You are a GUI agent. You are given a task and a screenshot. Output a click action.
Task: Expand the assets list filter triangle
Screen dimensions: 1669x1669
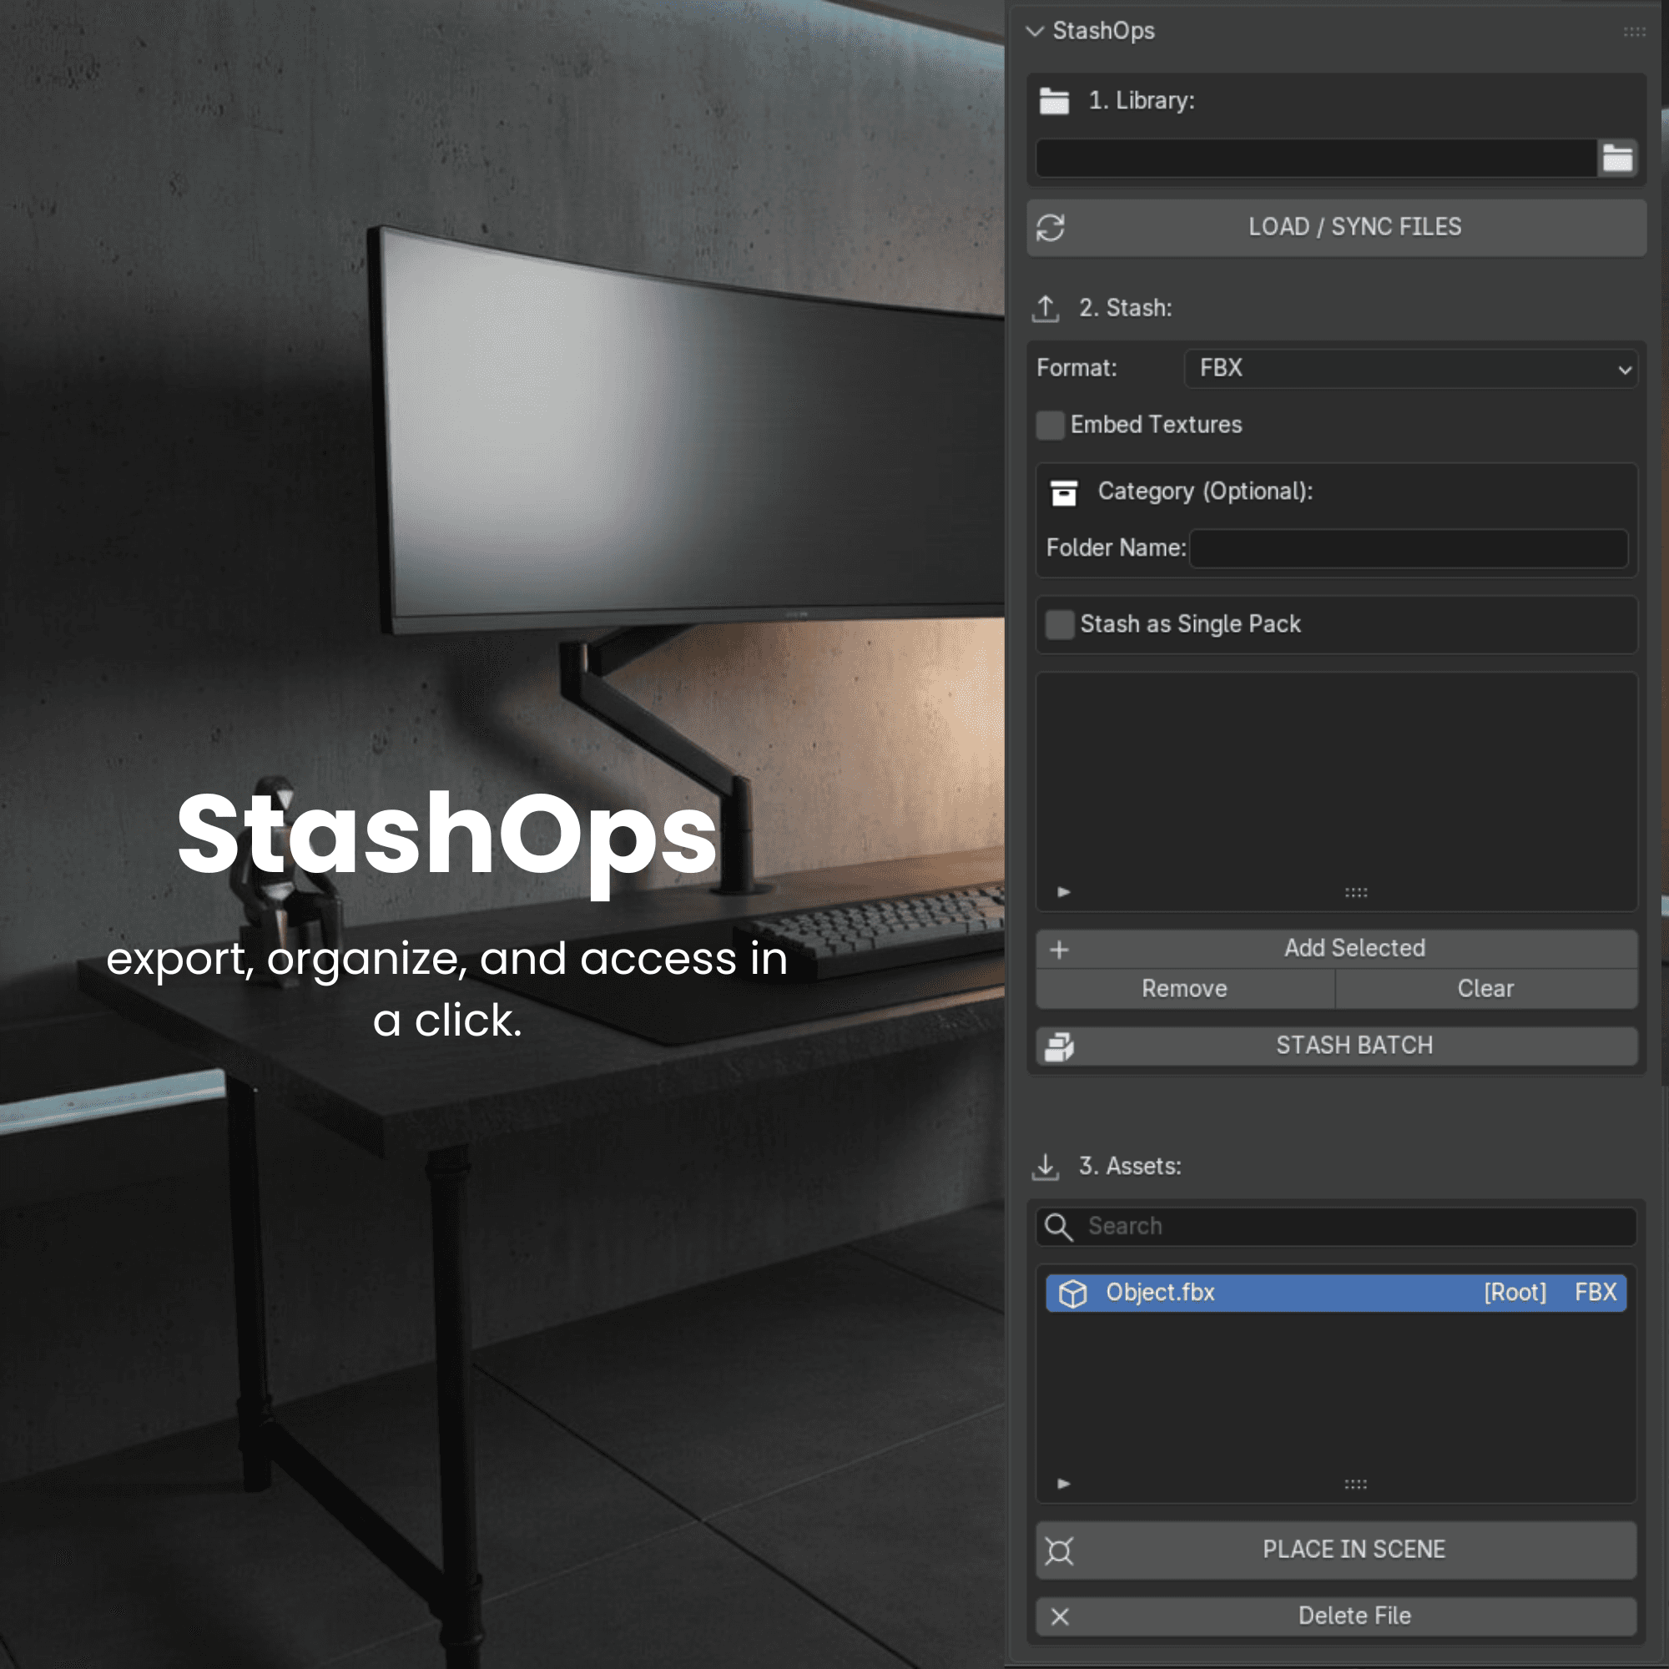(1063, 1483)
